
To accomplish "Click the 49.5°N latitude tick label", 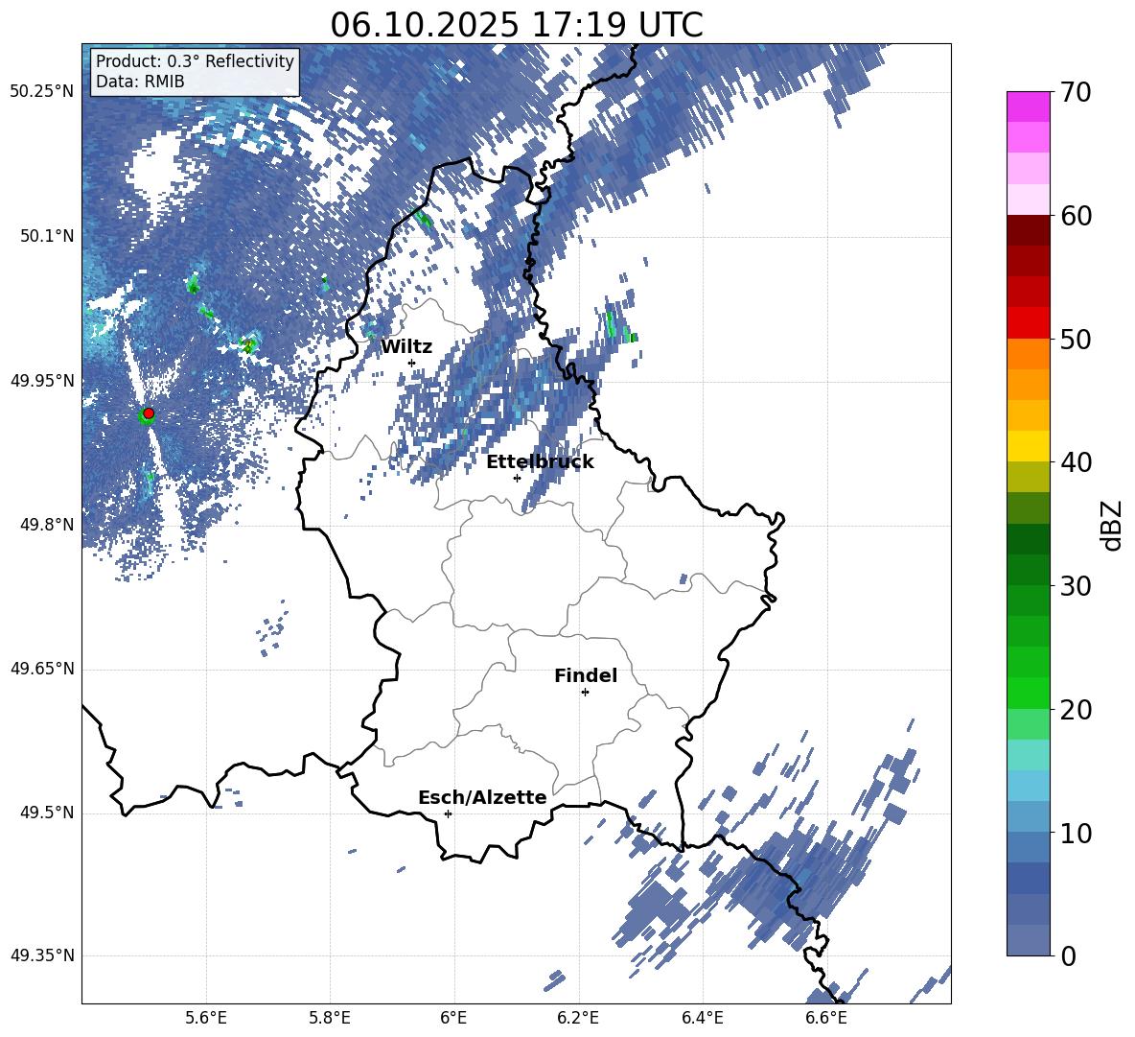I will click(x=46, y=813).
